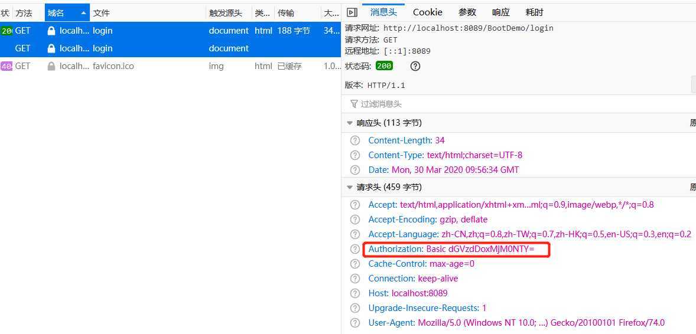Sort by 类型 column header
696x334 pixels.
pyautogui.click(x=264, y=13)
